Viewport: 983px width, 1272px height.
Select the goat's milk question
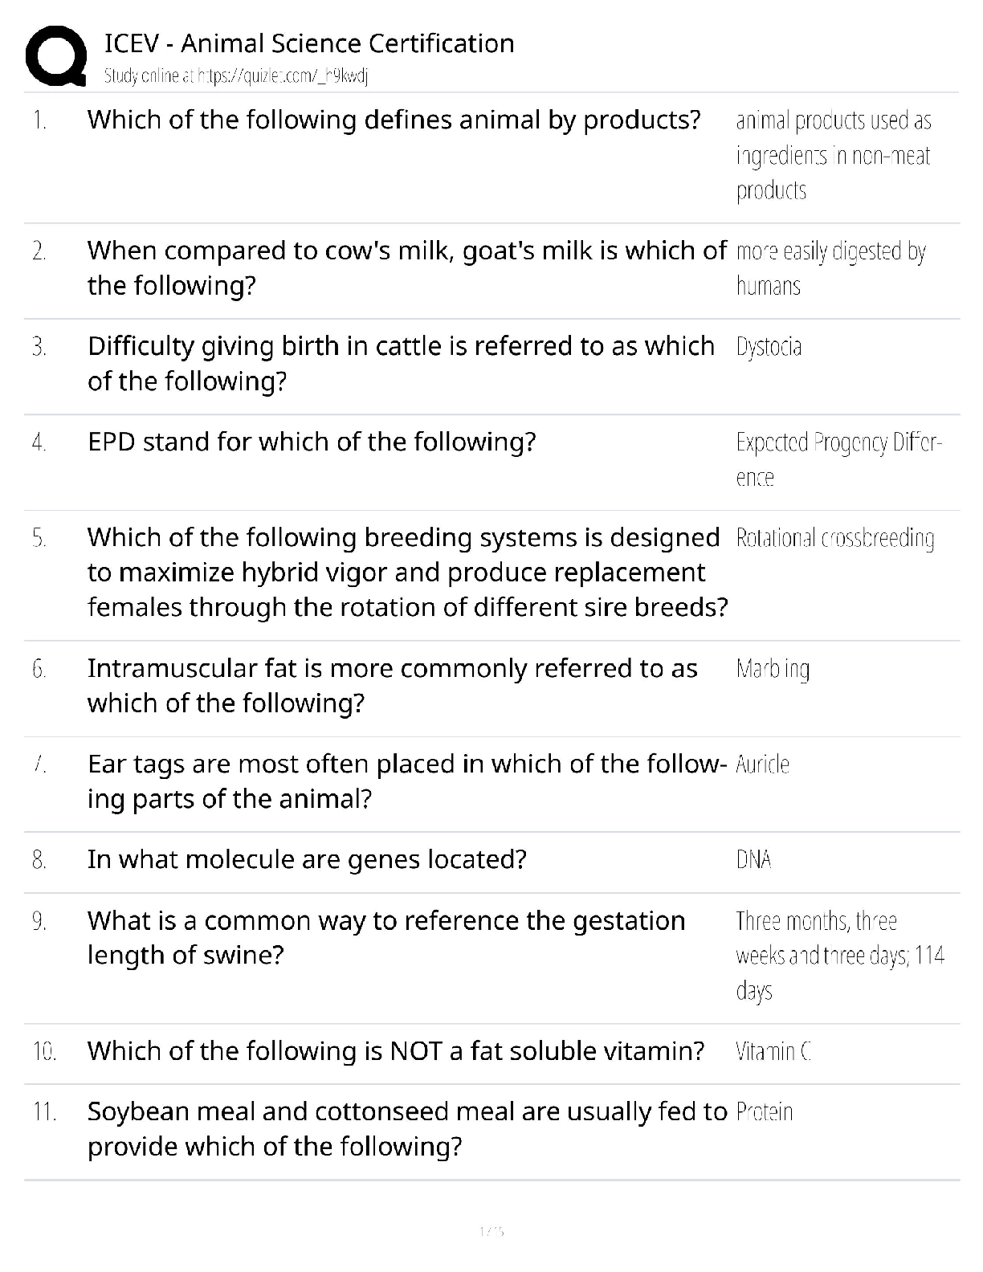406,267
